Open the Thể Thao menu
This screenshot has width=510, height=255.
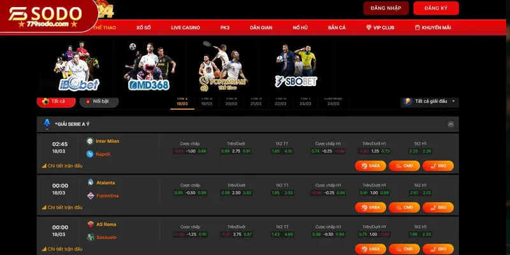[104, 27]
